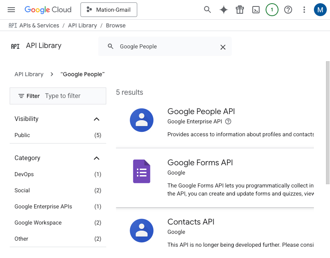Viewport: 330px width, 258px height.
Task: Click the Google Cloud logo
Action: [48, 10]
